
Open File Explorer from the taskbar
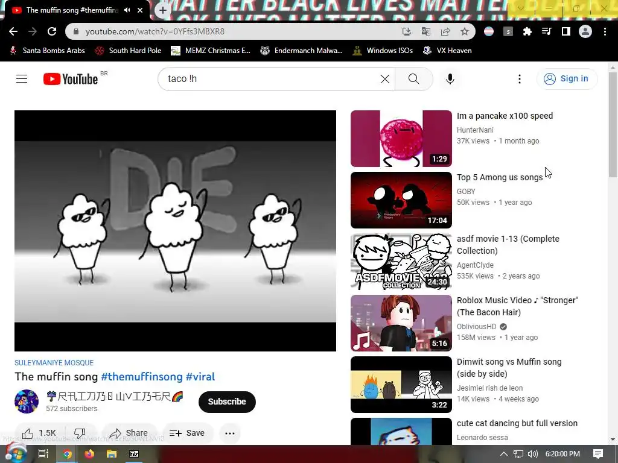pyautogui.click(x=112, y=454)
